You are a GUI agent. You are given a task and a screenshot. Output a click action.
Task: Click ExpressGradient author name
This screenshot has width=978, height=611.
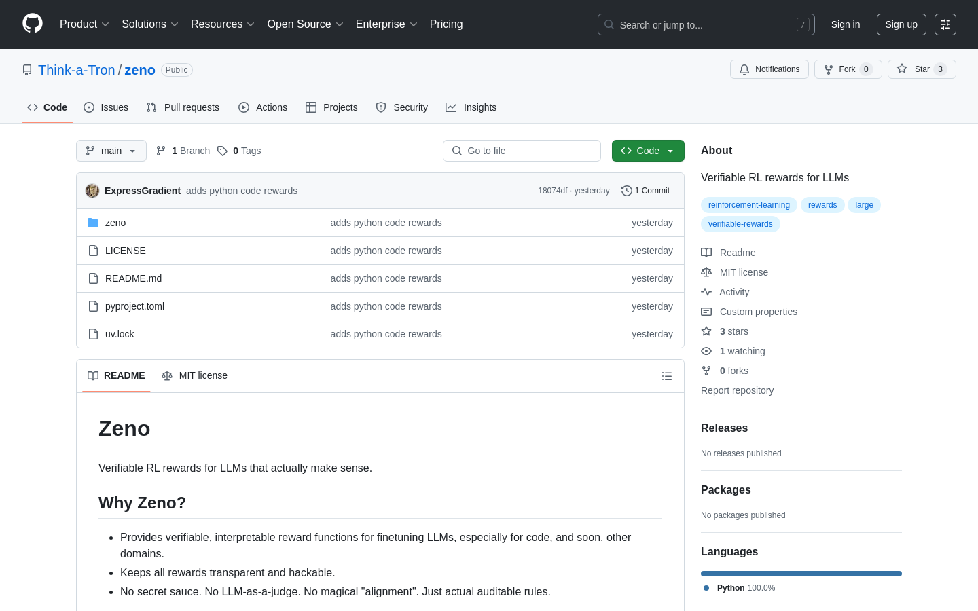tap(143, 191)
